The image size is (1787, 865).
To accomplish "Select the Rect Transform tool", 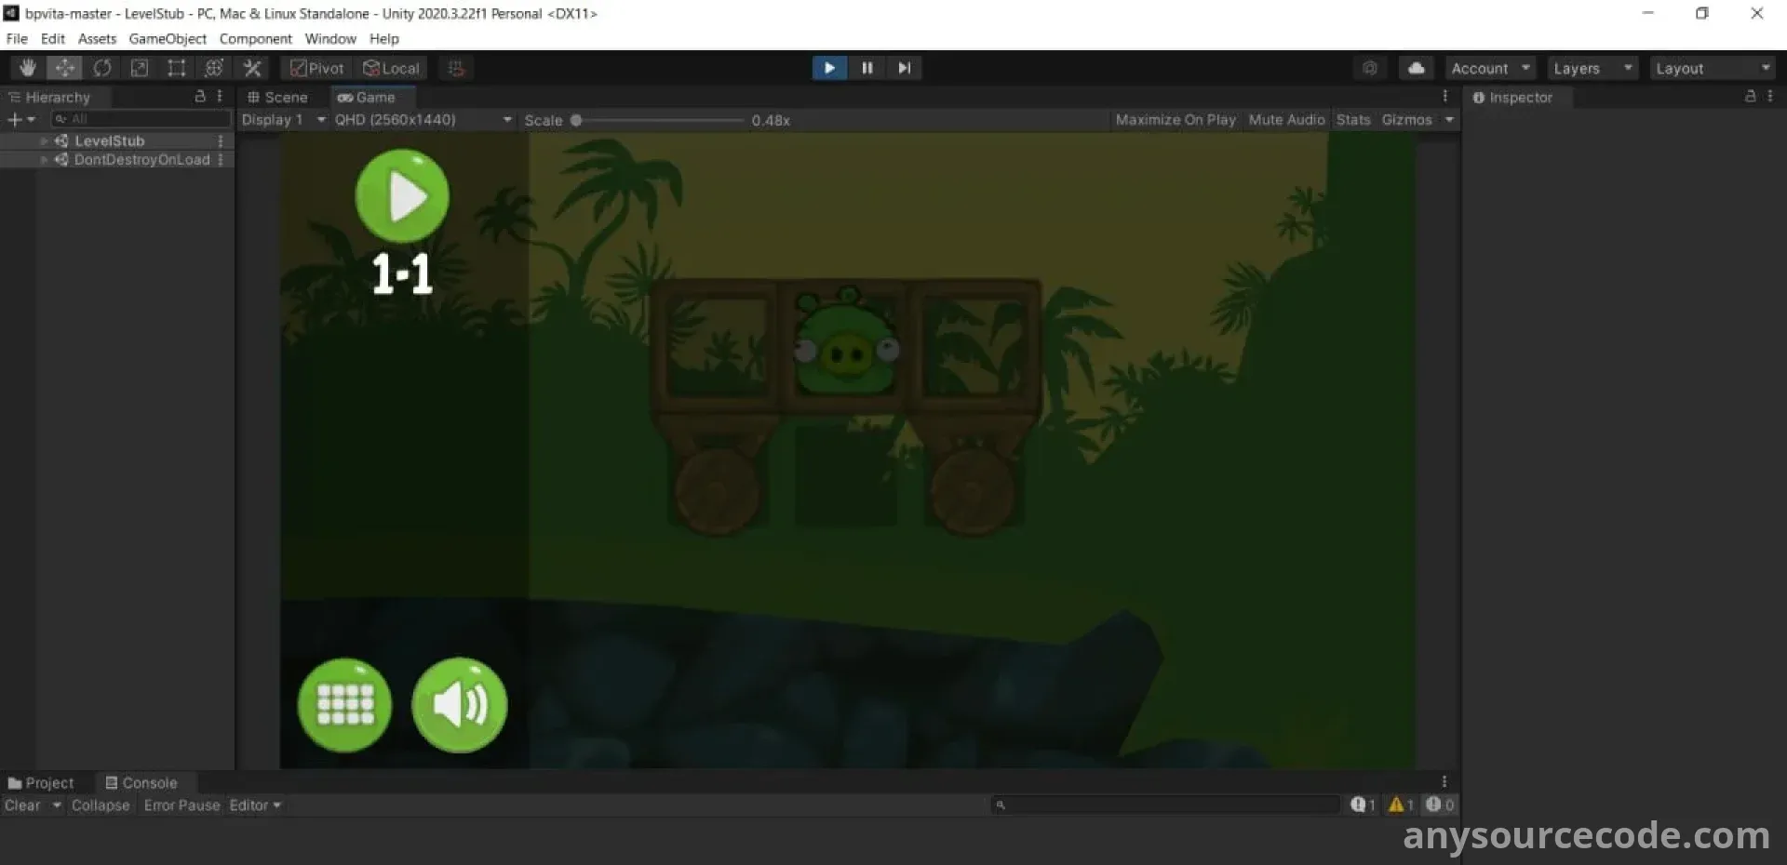I will click(176, 68).
